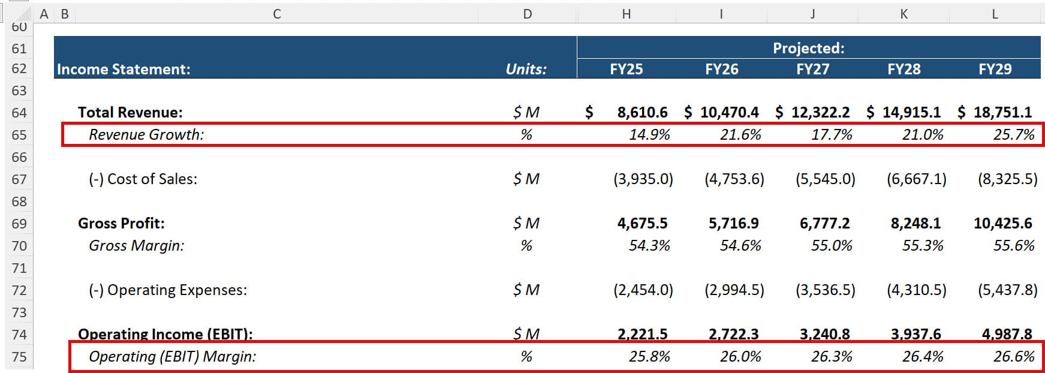Select FY28 revenue growth 21.0%
The height and width of the screenshot is (373, 1045).
pyautogui.click(x=922, y=134)
